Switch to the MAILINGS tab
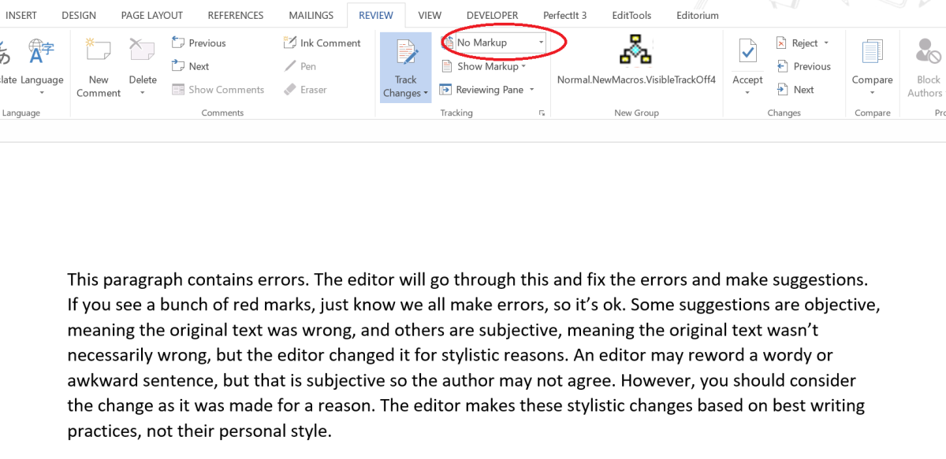Image resolution: width=946 pixels, height=459 pixels. 311,15
